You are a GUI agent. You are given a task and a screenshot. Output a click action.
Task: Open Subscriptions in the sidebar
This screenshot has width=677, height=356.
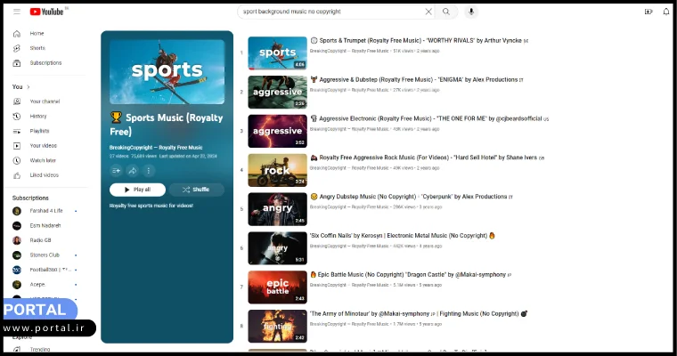[45, 63]
